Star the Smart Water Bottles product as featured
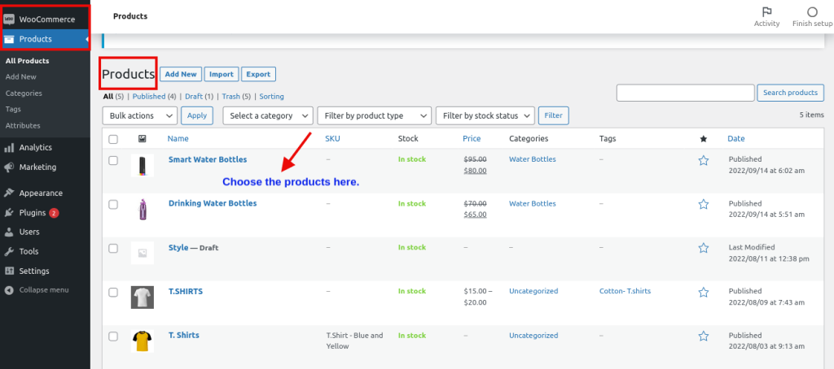Screen dimensions: 834x369 (x=704, y=160)
